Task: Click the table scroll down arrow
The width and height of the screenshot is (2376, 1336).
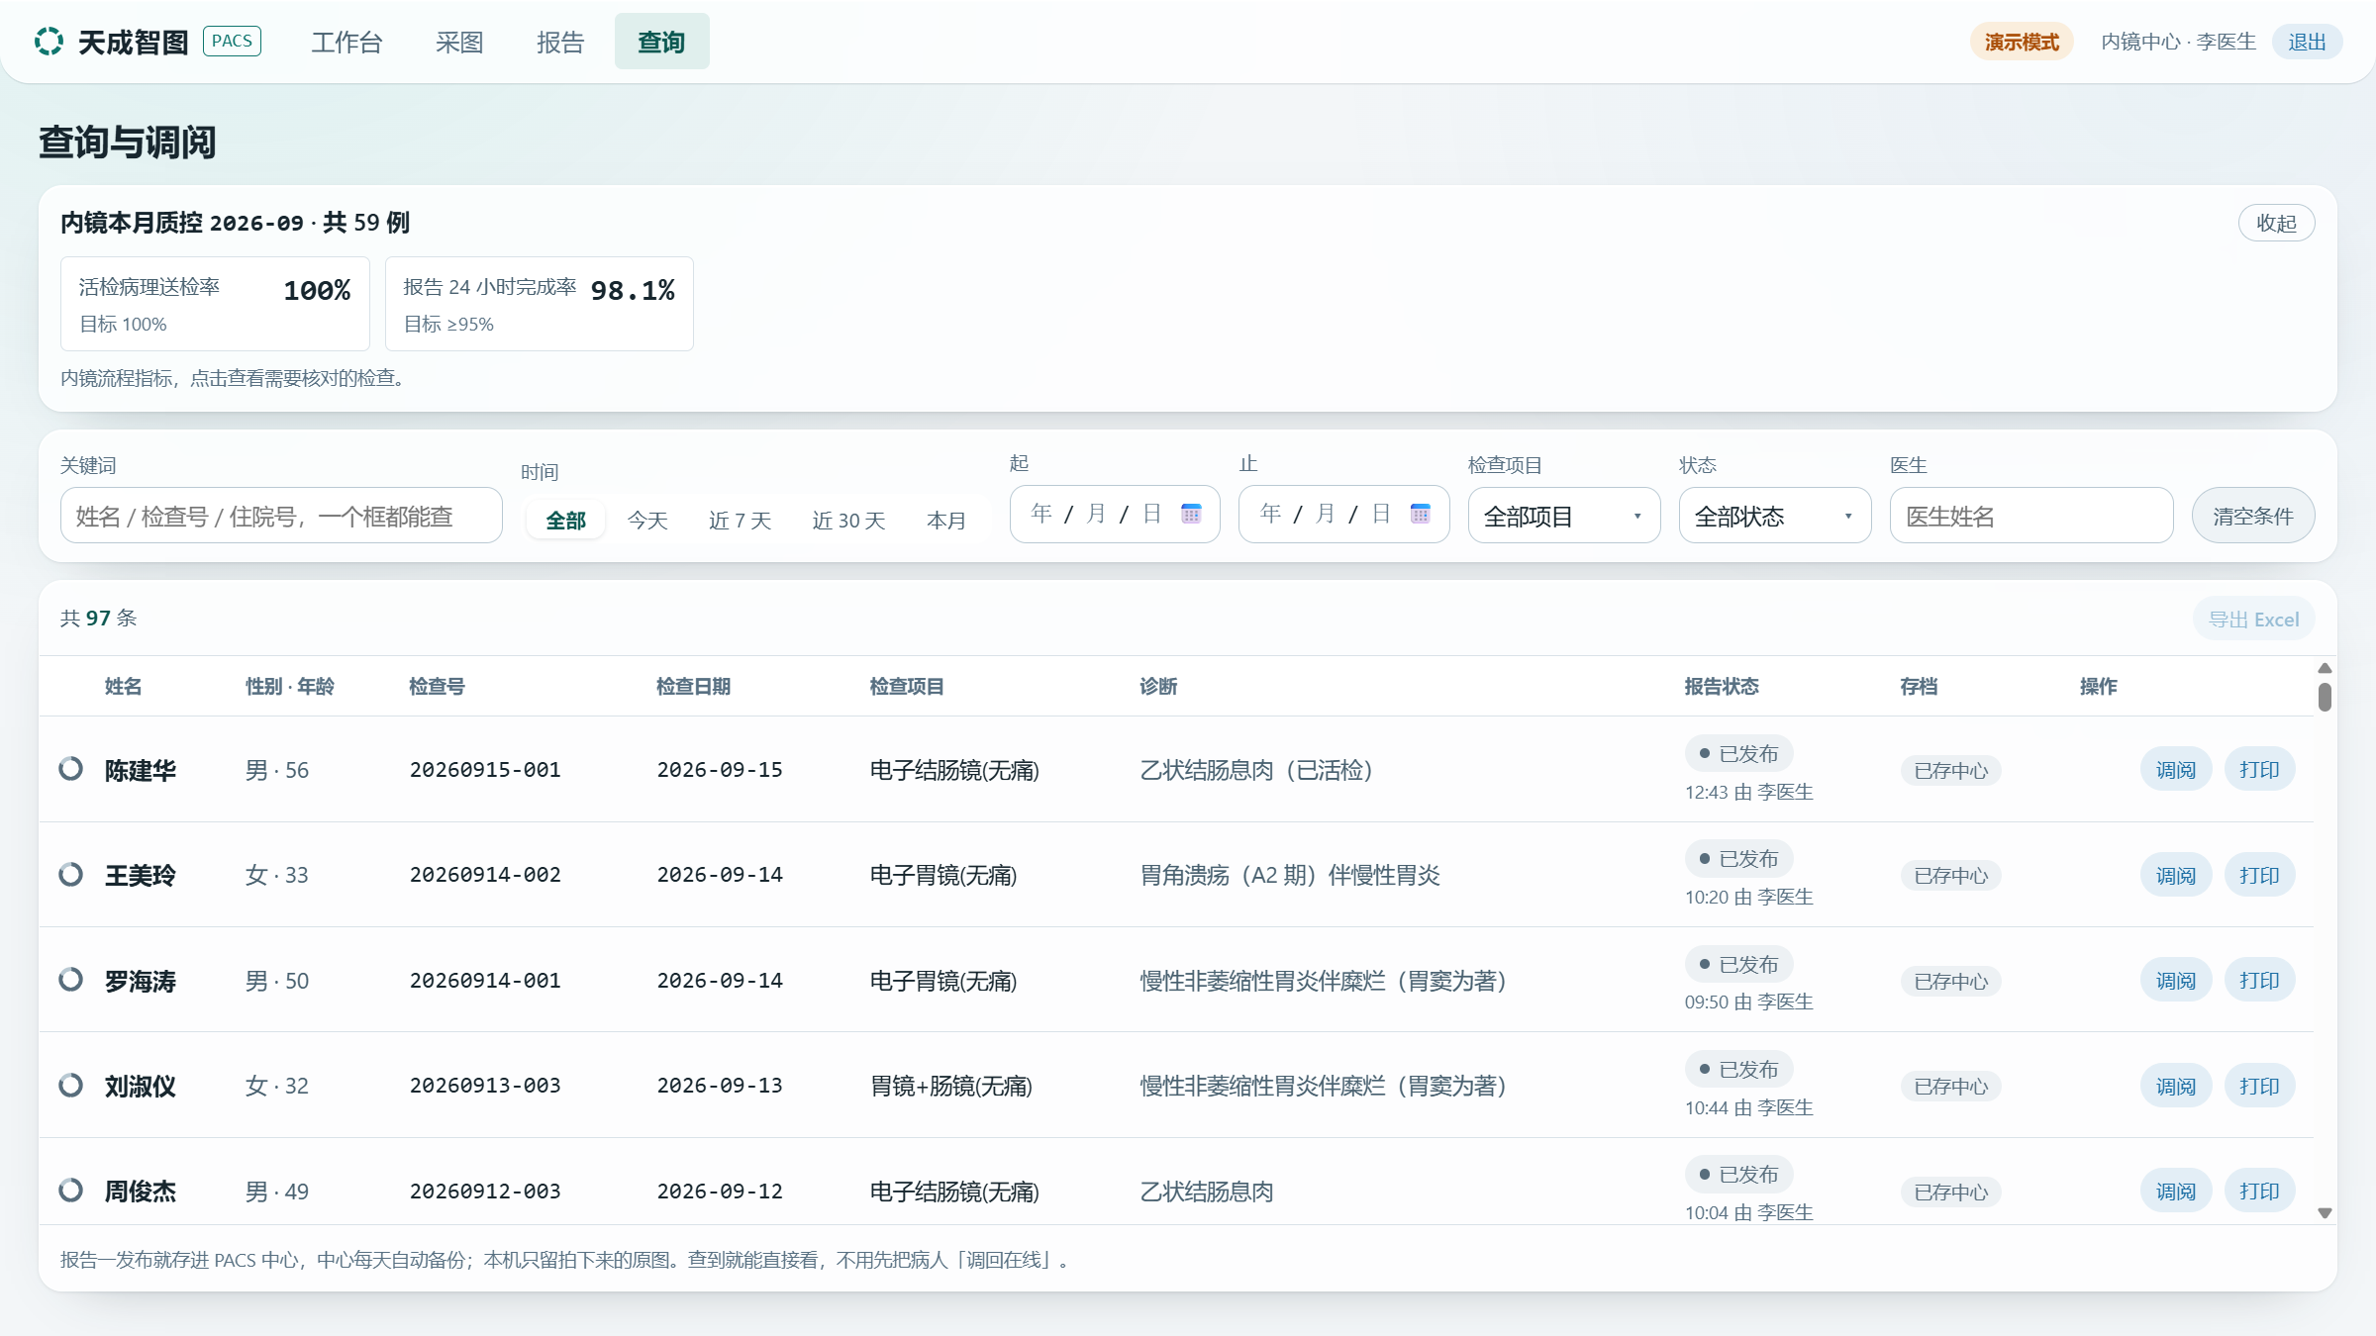Action: pyautogui.click(x=2325, y=1212)
